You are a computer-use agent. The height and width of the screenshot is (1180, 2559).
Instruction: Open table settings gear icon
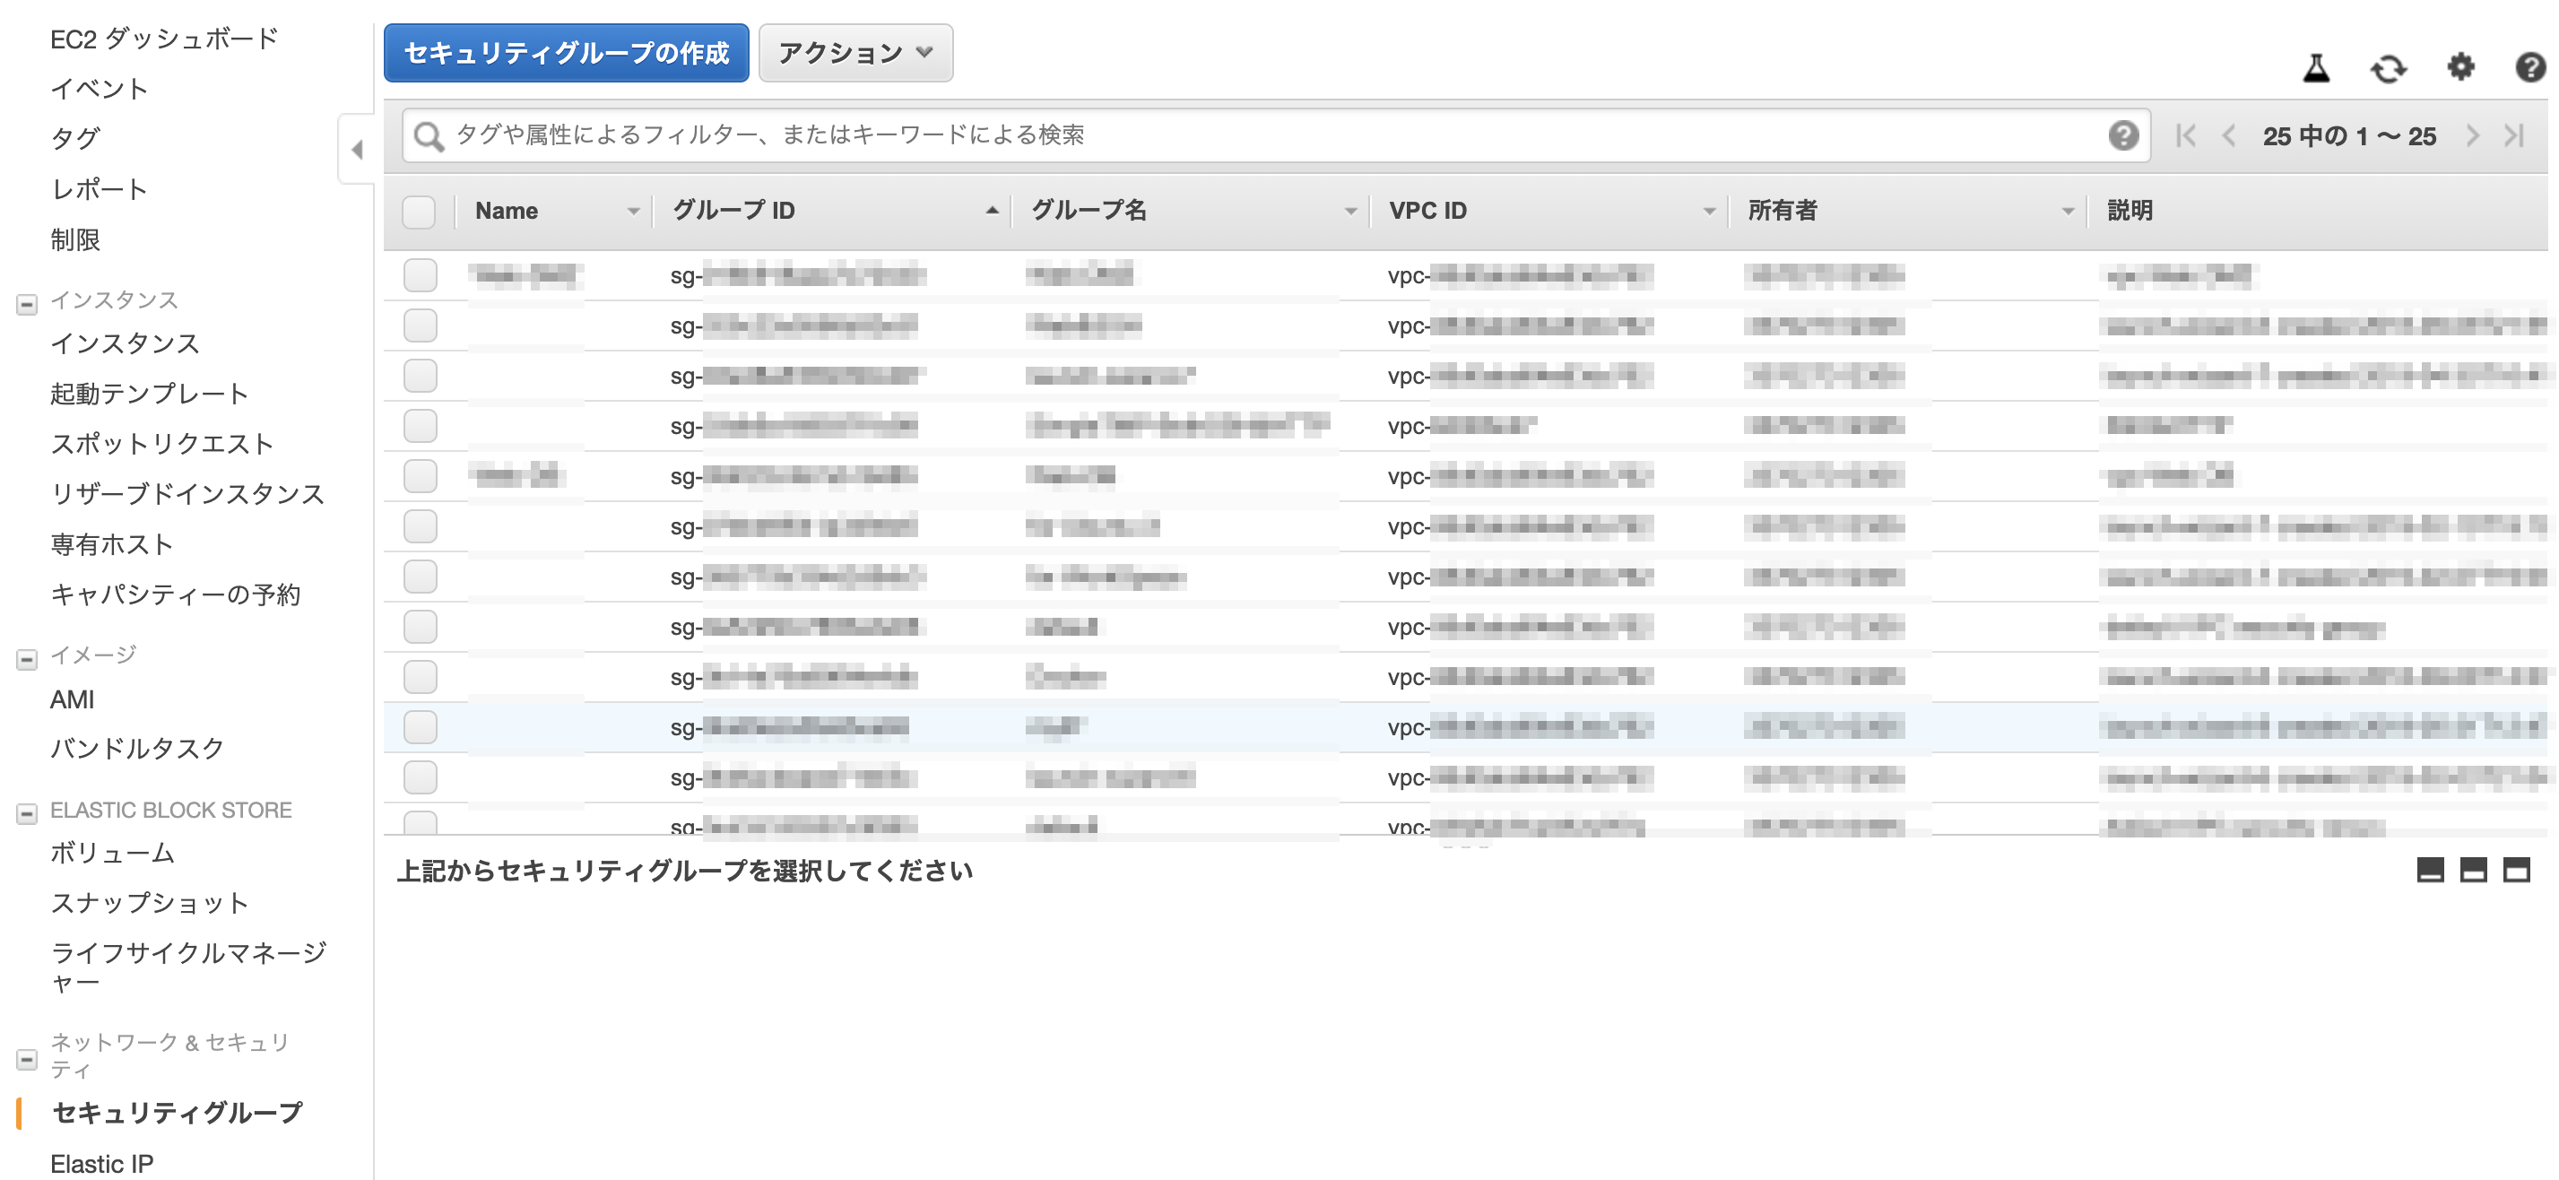pos(2459,67)
